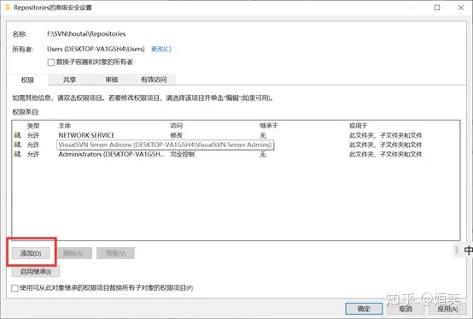Open the 审核 tab
Image resolution: width=473 pixels, height=319 pixels.
(112, 80)
